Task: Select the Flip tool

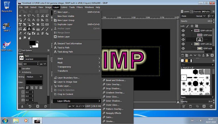Action: click(x=47, y=25)
